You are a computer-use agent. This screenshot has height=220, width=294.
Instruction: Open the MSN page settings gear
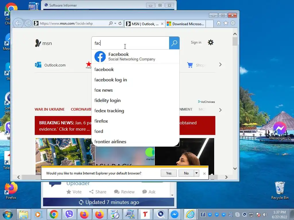tap(210, 42)
